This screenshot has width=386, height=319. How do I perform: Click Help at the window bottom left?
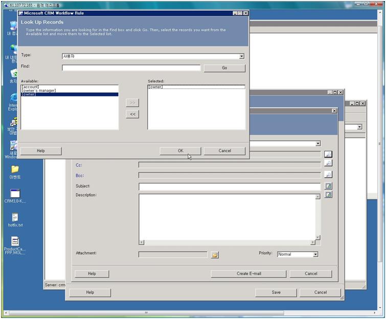[x=90, y=292]
